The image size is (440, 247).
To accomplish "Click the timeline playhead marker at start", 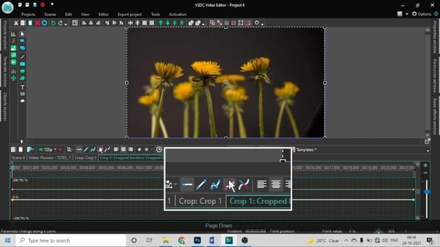I will pyautogui.click(x=12, y=168).
